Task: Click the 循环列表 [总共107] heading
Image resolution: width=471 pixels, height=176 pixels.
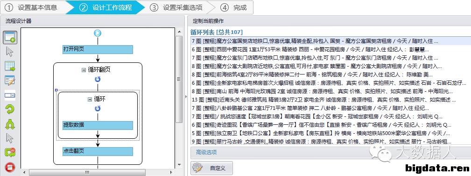Action: [217, 32]
